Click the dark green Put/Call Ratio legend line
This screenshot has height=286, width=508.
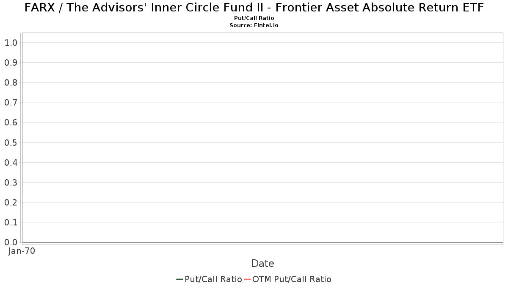click(179, 279)
